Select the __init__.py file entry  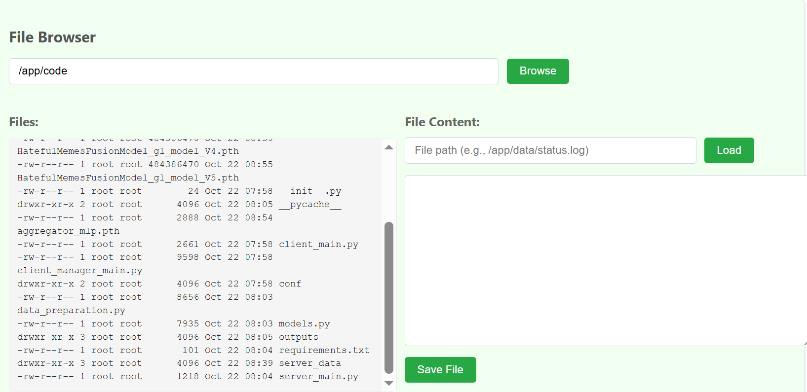click(309, 191)
